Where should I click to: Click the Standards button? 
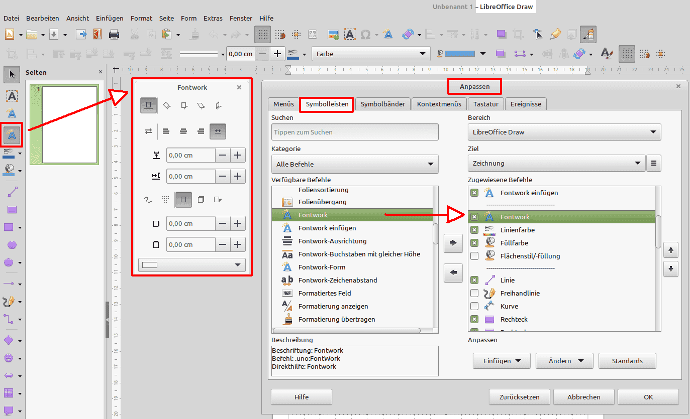point(627,361)
